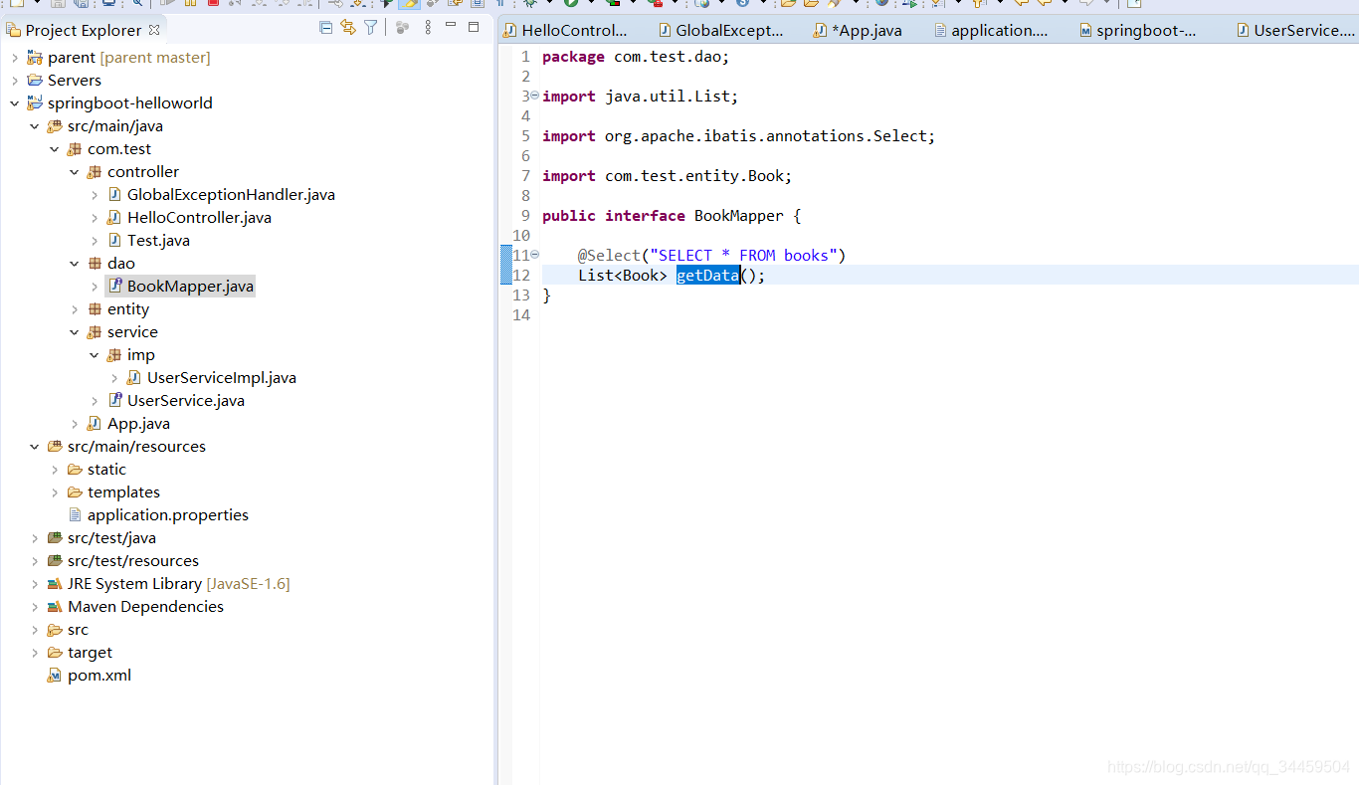The height and width of the screenshot is (785, 1359).
Task: Click the pom.xml file icon
Action: click(x=55, y=676)
